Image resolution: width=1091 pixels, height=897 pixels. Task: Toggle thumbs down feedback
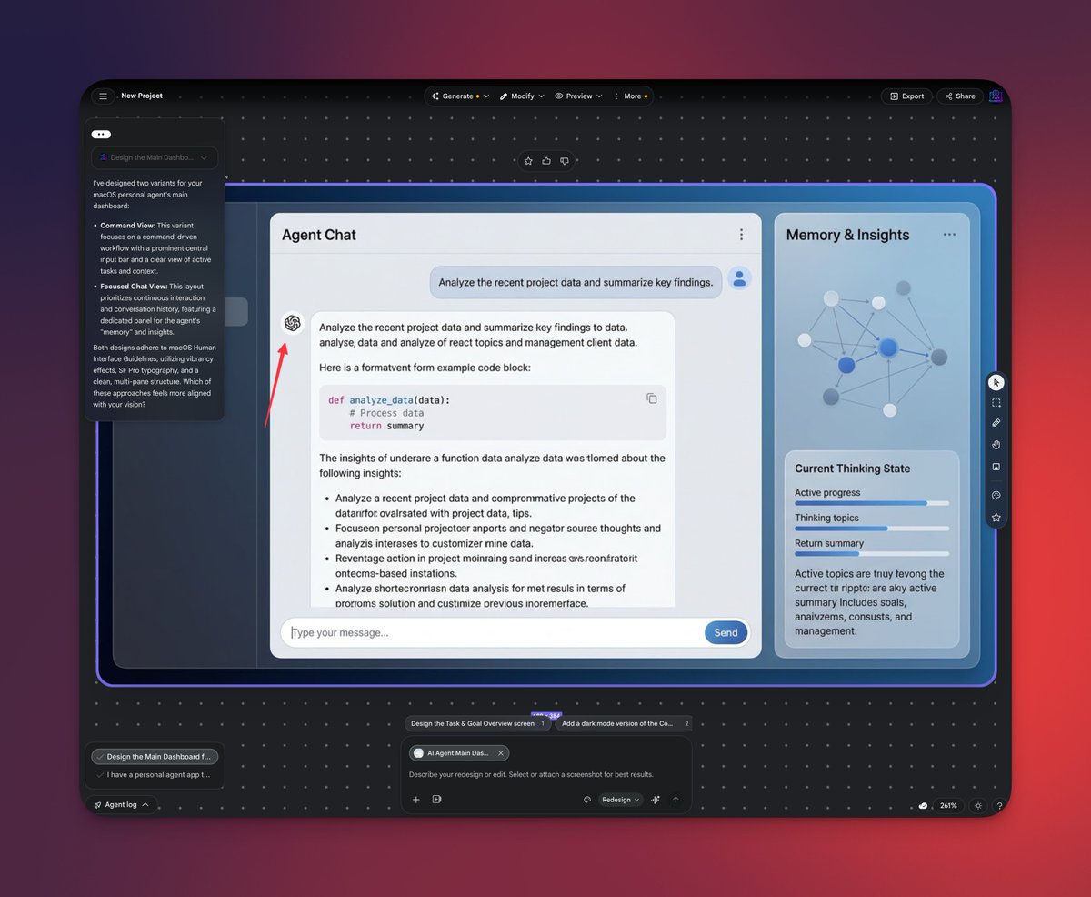coord(565,161)
